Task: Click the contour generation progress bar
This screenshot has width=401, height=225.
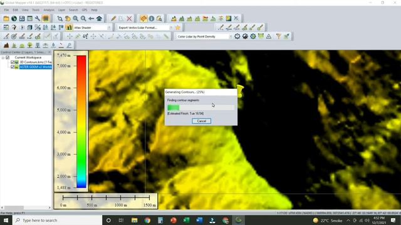Action: [201, 107]
